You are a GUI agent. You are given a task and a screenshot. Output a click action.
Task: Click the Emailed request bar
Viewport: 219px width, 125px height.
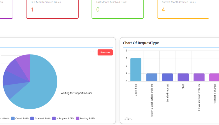coord(167,77)
